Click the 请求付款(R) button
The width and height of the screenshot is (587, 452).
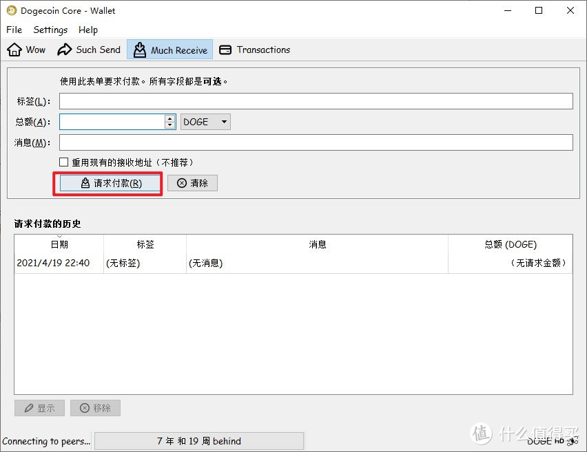coord(110,183)
